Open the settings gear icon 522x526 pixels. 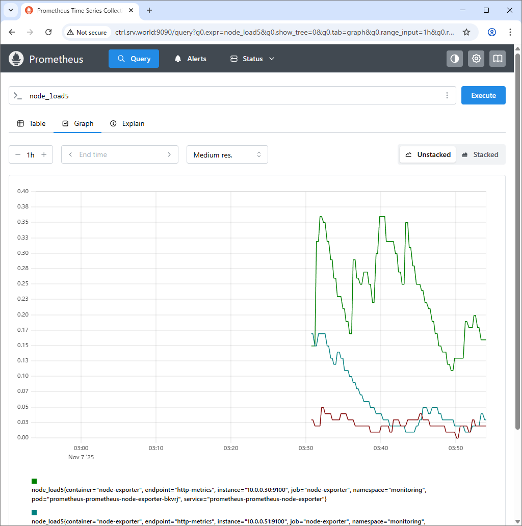point(476,59)
